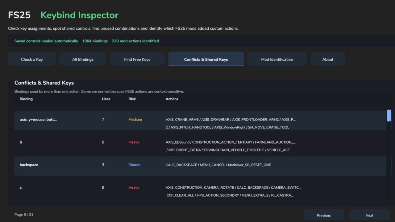Click the Risk column header

click(132, 99)
